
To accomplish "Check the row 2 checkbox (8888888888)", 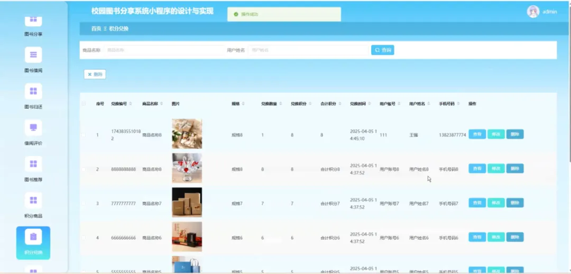I will (84, 169).
